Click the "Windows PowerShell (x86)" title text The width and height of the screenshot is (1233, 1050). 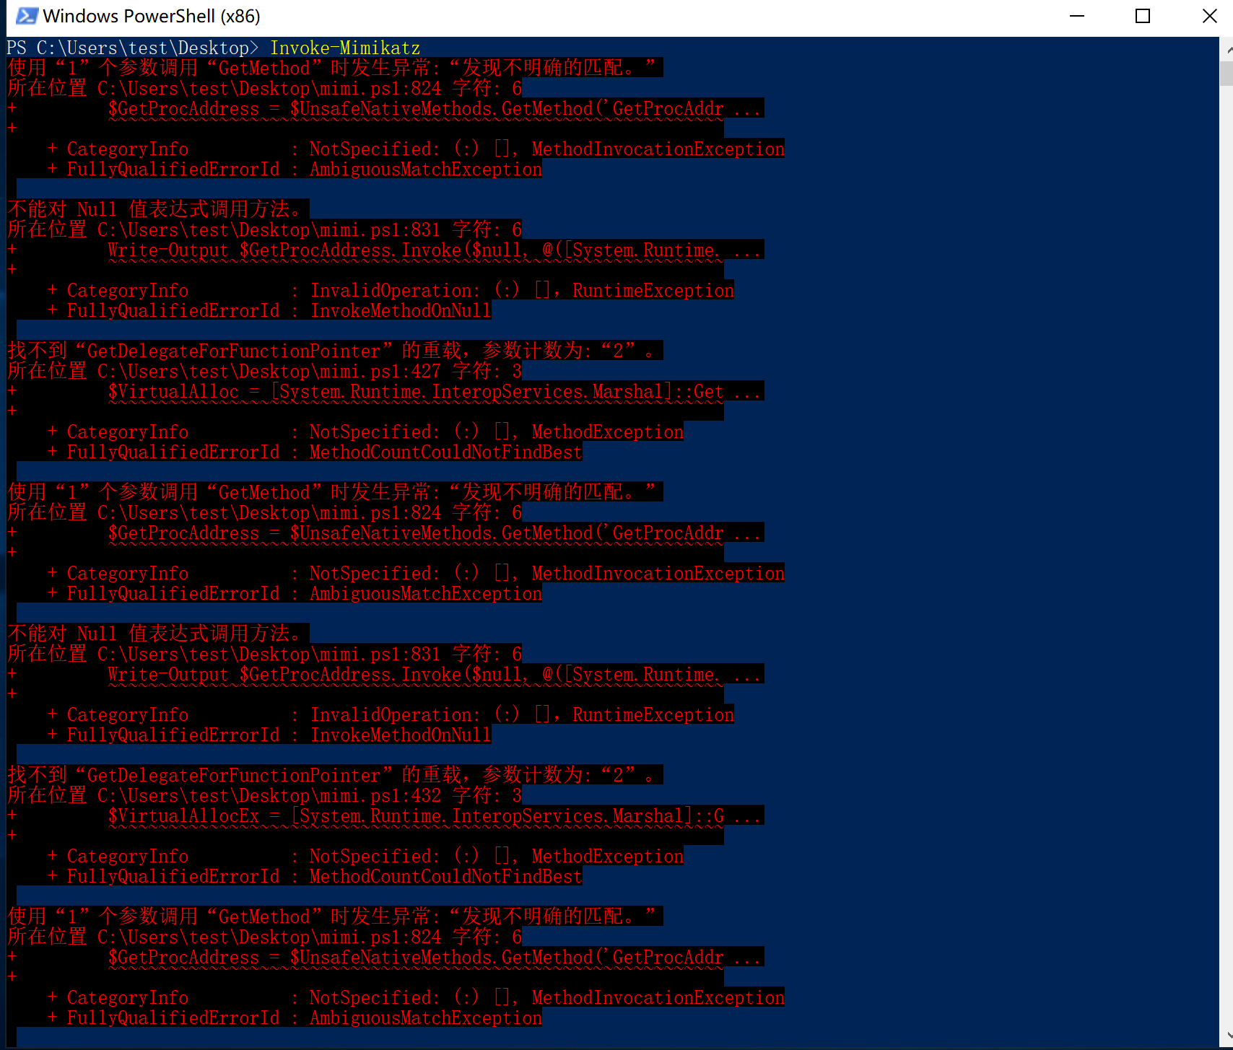(x=152, y=16)
